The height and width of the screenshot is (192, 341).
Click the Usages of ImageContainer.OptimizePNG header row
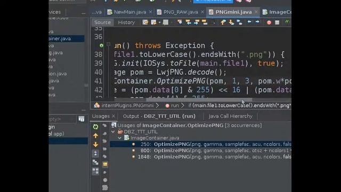tap(186, 125)
